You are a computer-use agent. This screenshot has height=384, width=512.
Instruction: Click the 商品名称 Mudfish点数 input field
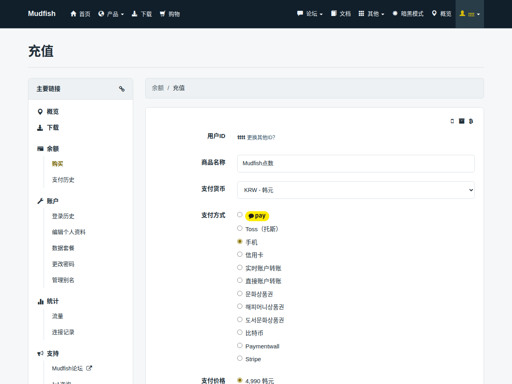point(356,164)
